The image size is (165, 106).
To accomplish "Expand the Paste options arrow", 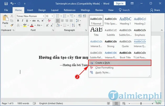I will pyautogui.click(x=5, y=26).
